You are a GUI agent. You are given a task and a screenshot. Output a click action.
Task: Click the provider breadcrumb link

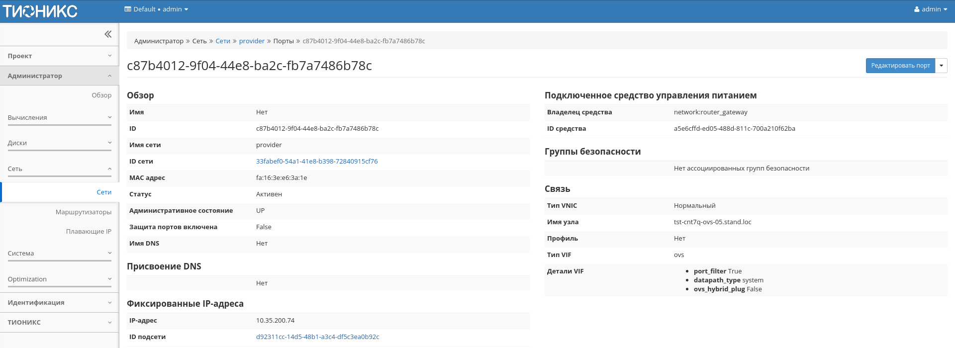[x=252, y=41]
